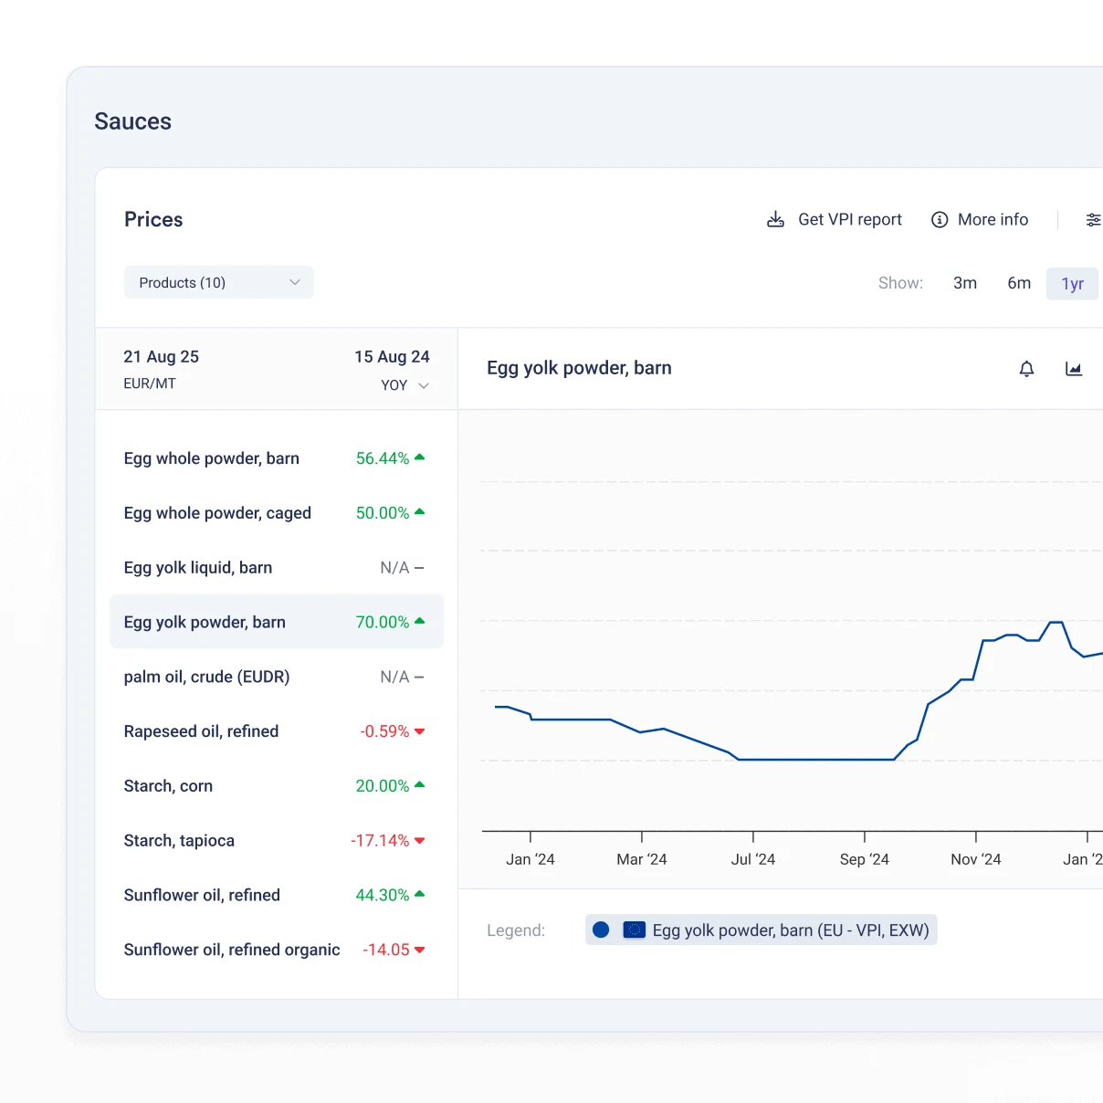Click the blue dot legend color swatch
The height and width of the screenshot is (1103, 1103).
click(x=601, y=930)
